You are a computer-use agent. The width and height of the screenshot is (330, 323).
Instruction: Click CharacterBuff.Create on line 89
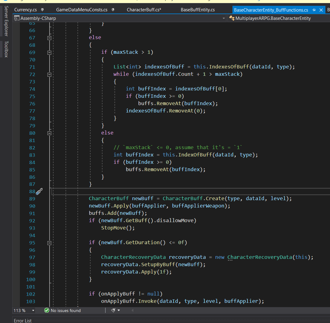click(193, 199)
